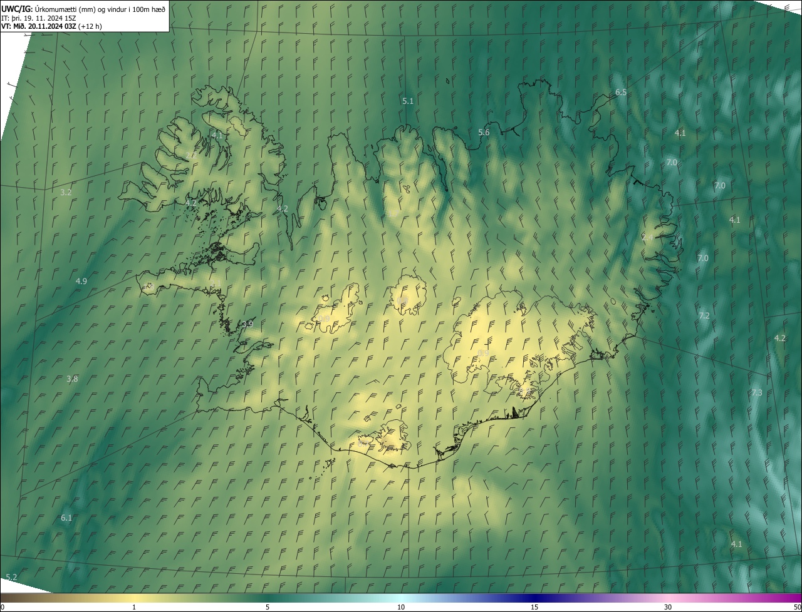The width and height of the screenshot is (802, 612).
Task: Click the 'VT: Mið. 20.11.2024 03Z (+12 h)' line
Action: coord(51,26)
